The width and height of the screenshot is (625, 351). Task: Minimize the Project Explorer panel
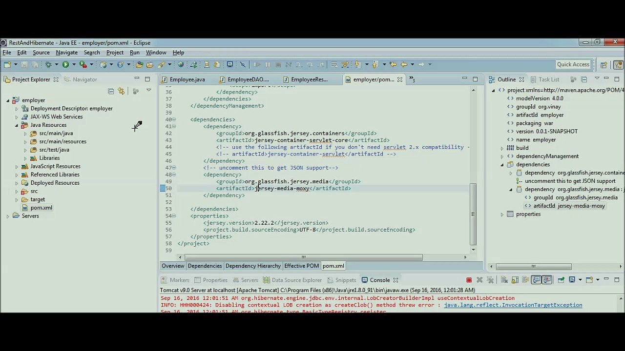point(137,79)
